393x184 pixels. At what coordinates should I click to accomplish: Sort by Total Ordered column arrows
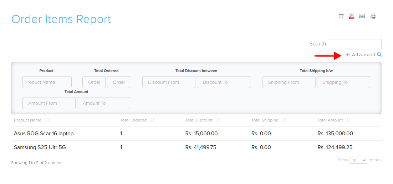click(152, 120)
